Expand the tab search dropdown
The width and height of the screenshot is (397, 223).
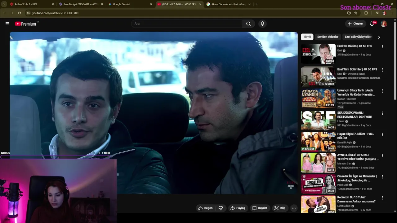tap(4, 4)
